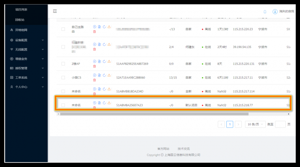The height and width of the screenshot is (167, 300).
Task: Expand the 设备配置 sidebar menu
Action: coord(27,40)
